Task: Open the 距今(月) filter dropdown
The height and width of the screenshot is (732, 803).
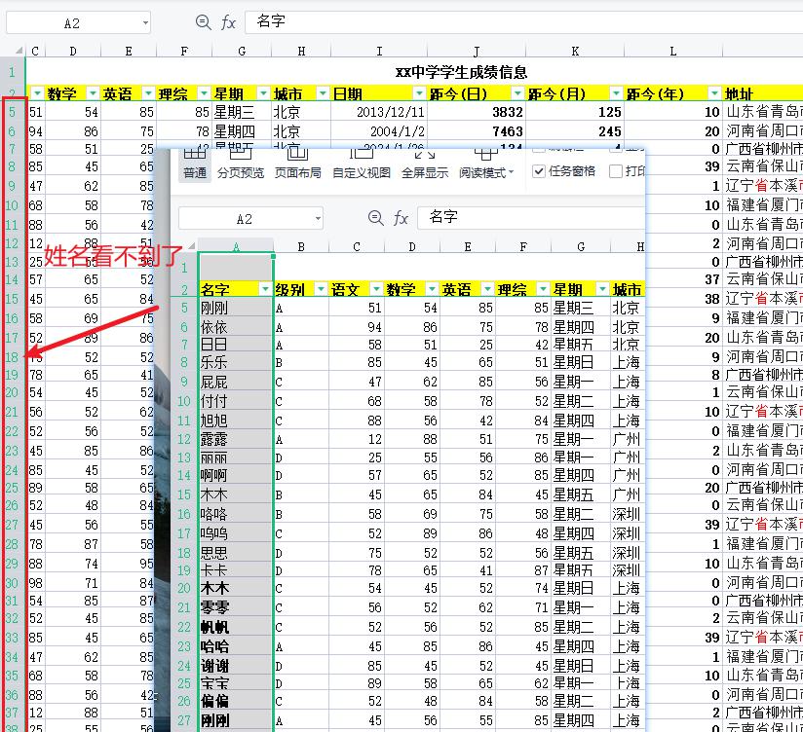Action: tap(616, 93)
